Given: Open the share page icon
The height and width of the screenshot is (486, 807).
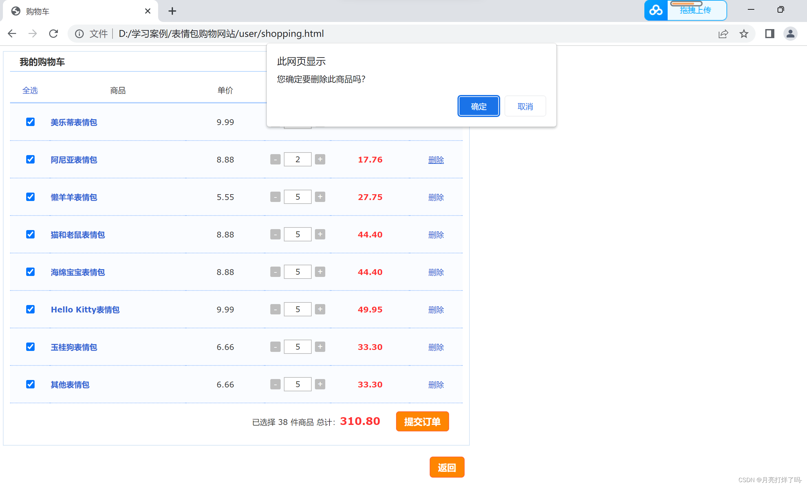Looking at the screenshot, I should click(723, 34).
